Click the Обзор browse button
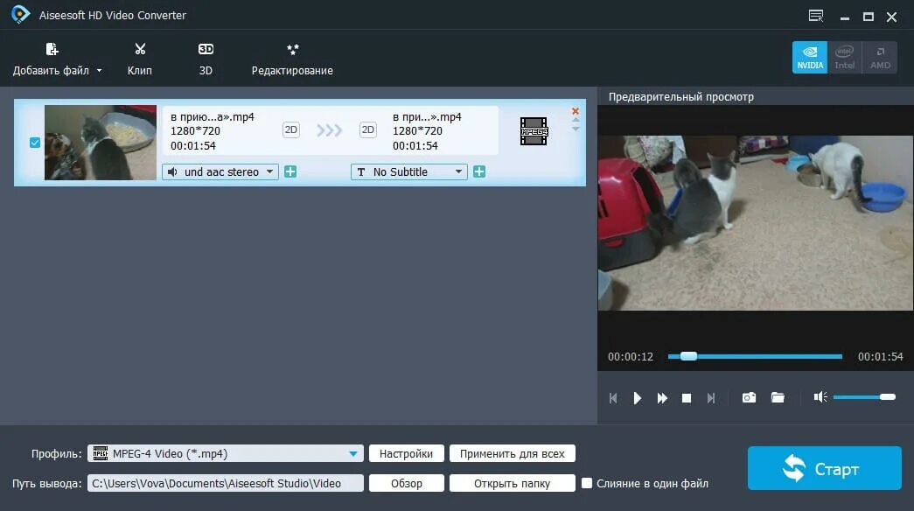This screenshot has height=511, width=914. 407,483
